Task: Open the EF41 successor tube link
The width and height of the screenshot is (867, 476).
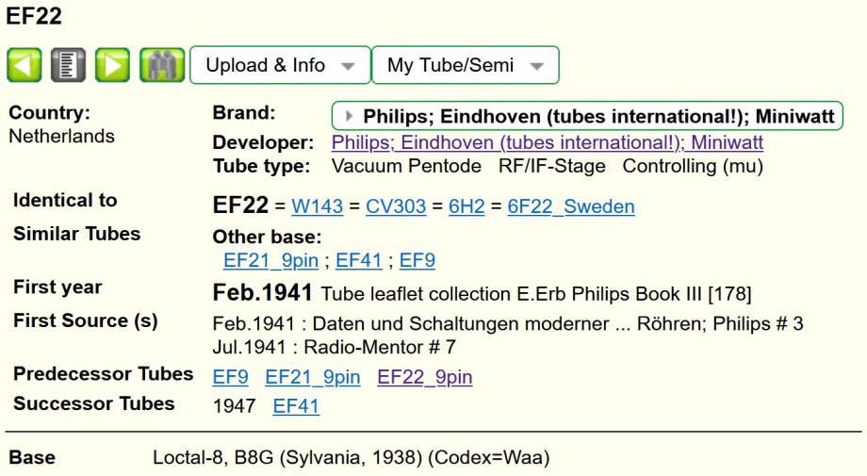Action: (297, 404)
